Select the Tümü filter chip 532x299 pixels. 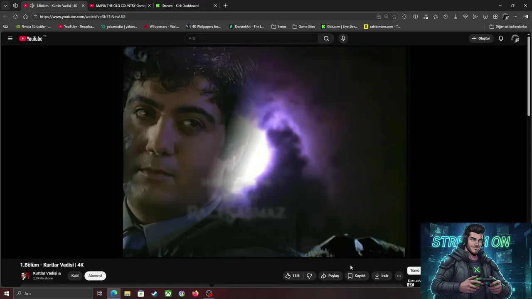point(415,271)
